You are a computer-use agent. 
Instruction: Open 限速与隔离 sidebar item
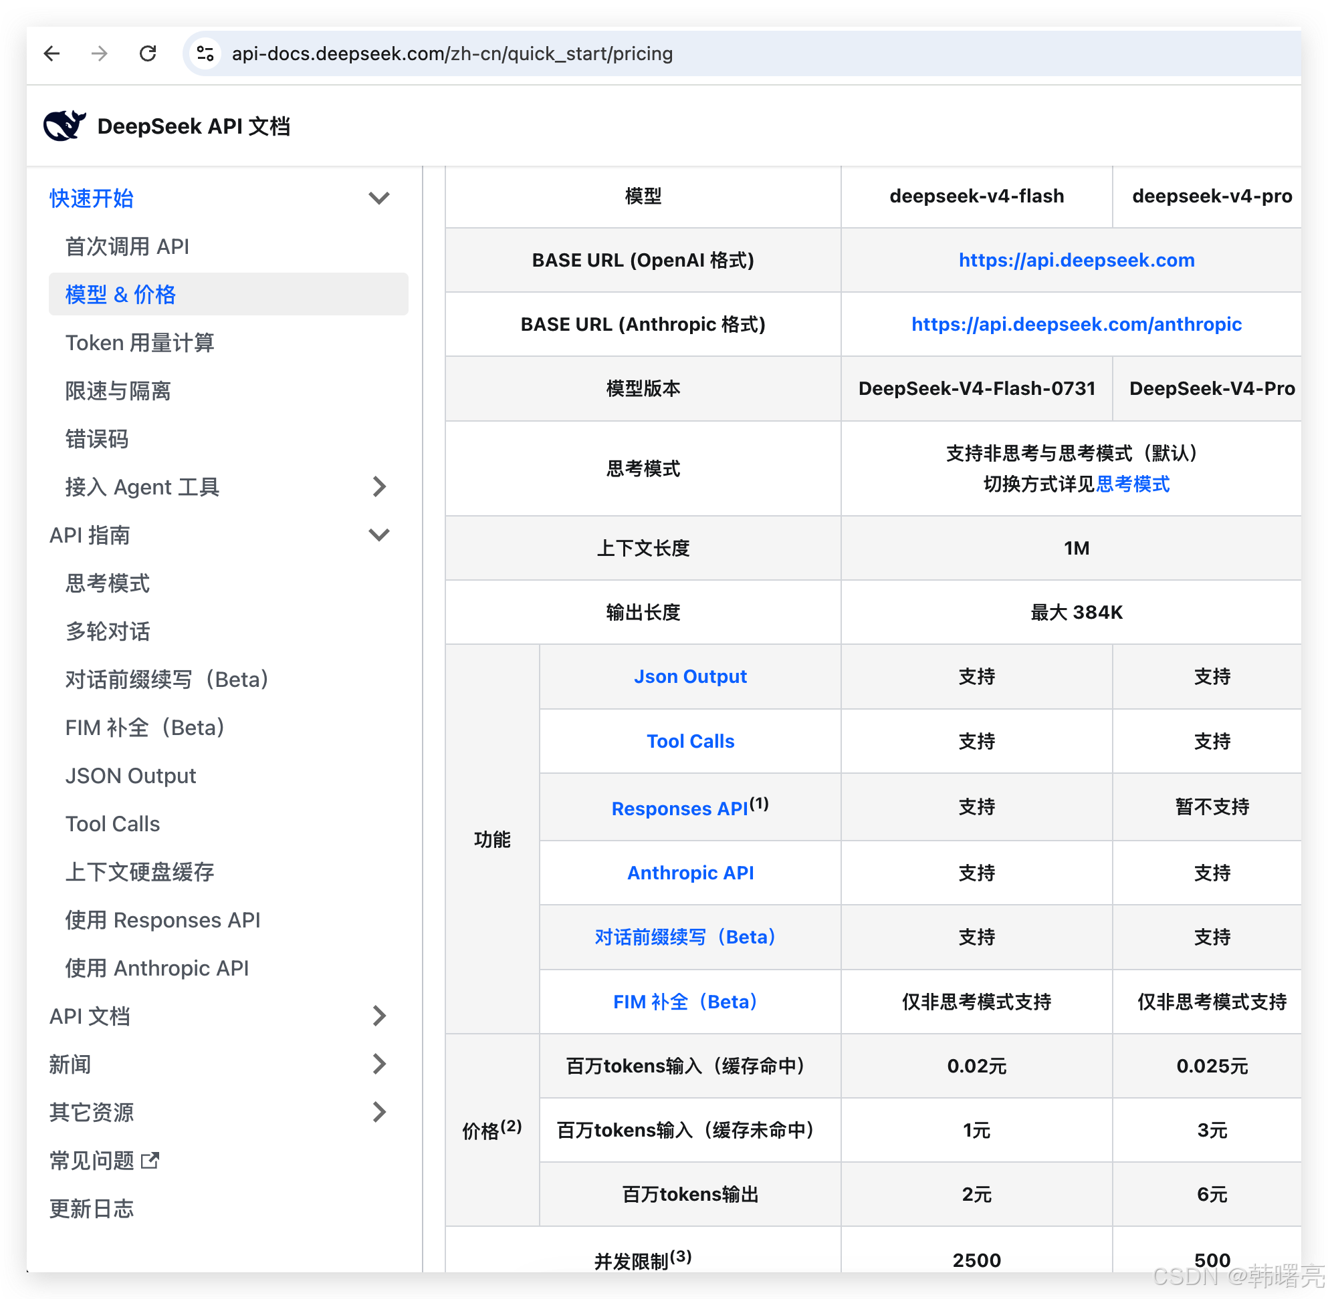click(118, 391)
